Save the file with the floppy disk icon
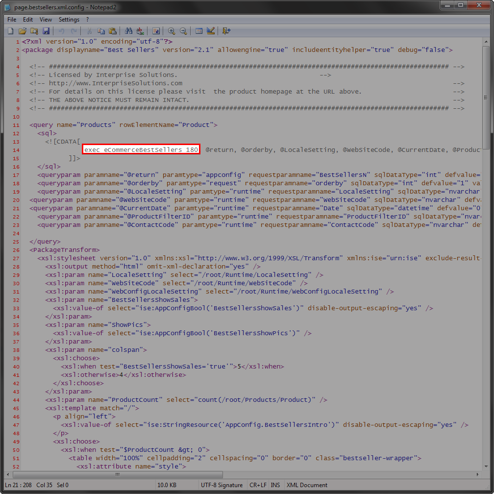 click(46, 31)
